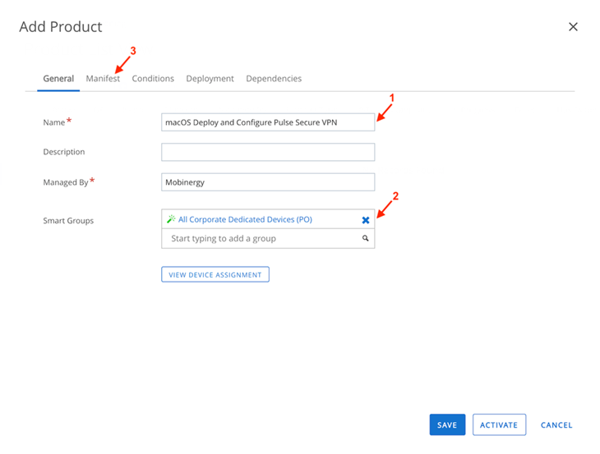The width and height of the screenshot is (600, 454).
Task: Click the Managed By field containing Mobinergy
Action: pyautogui.click(x=267, y=182)
